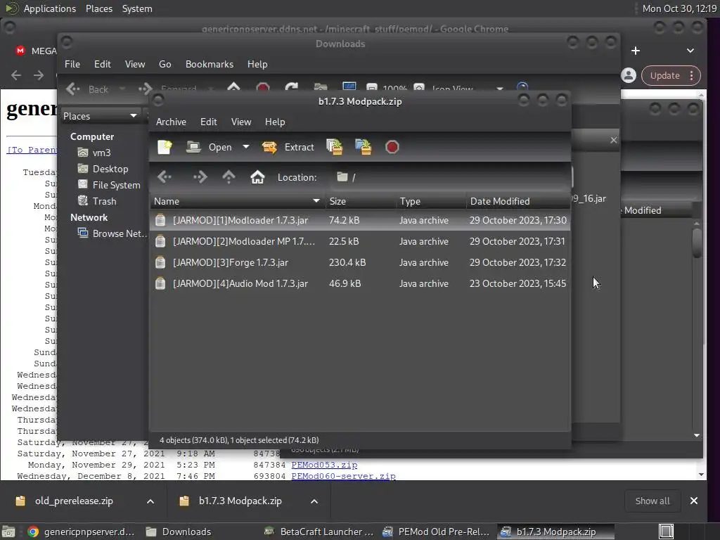Open the System menu in top panel
This screenshot has width=720, height=540.
point(137,8)
